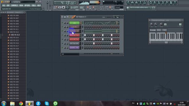Image resolution: width=189 pixels, height=106 pixels.
Task: Open the All channel filter dropdown
Action: point(70,54)
